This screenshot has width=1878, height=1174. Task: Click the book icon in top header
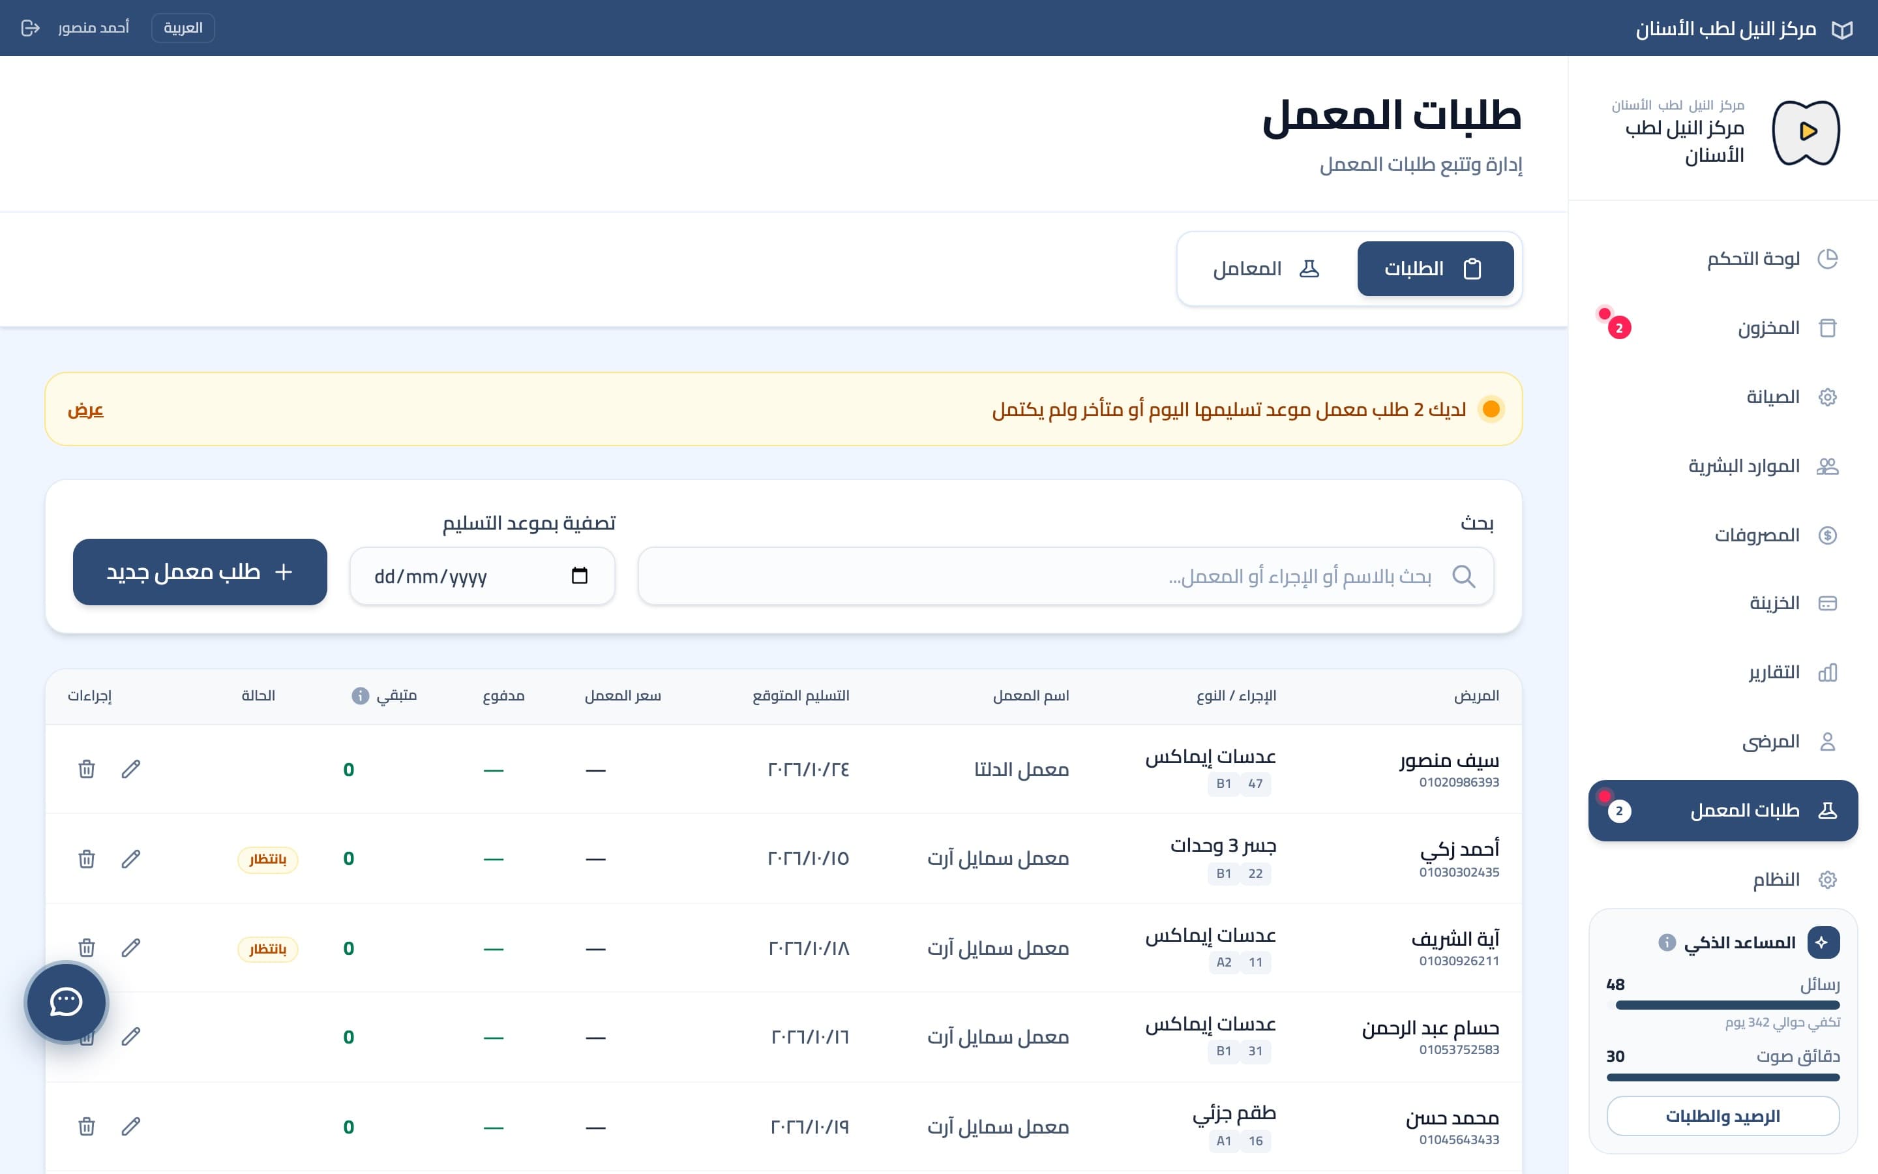click(1842, 29)
